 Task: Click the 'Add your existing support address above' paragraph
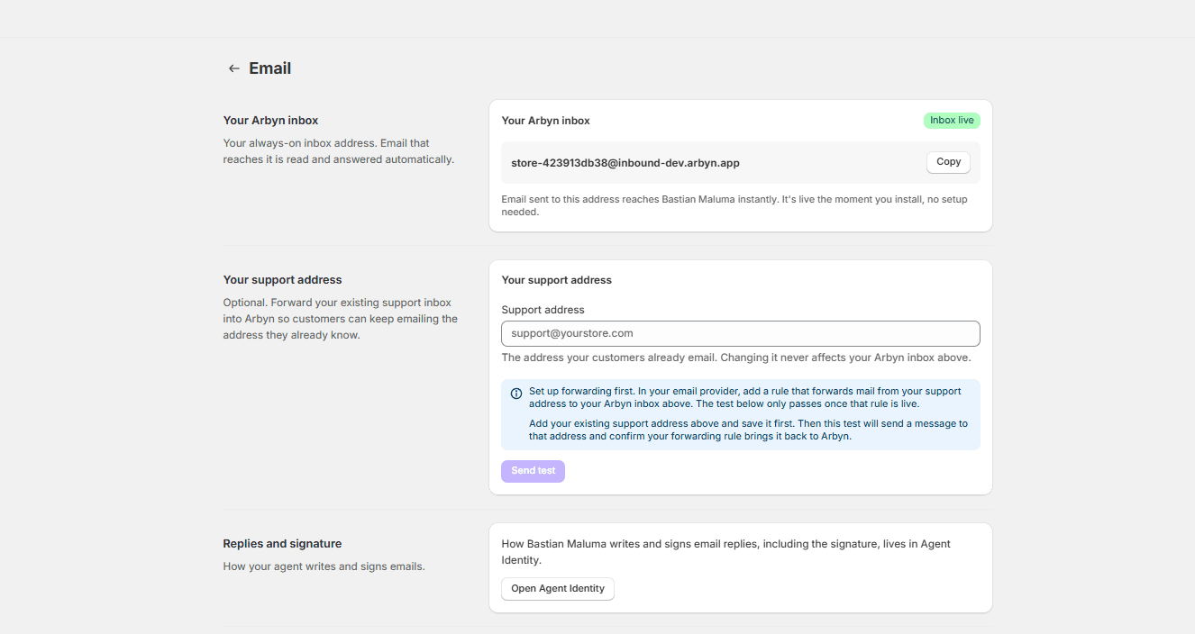[x=748, y=430]
